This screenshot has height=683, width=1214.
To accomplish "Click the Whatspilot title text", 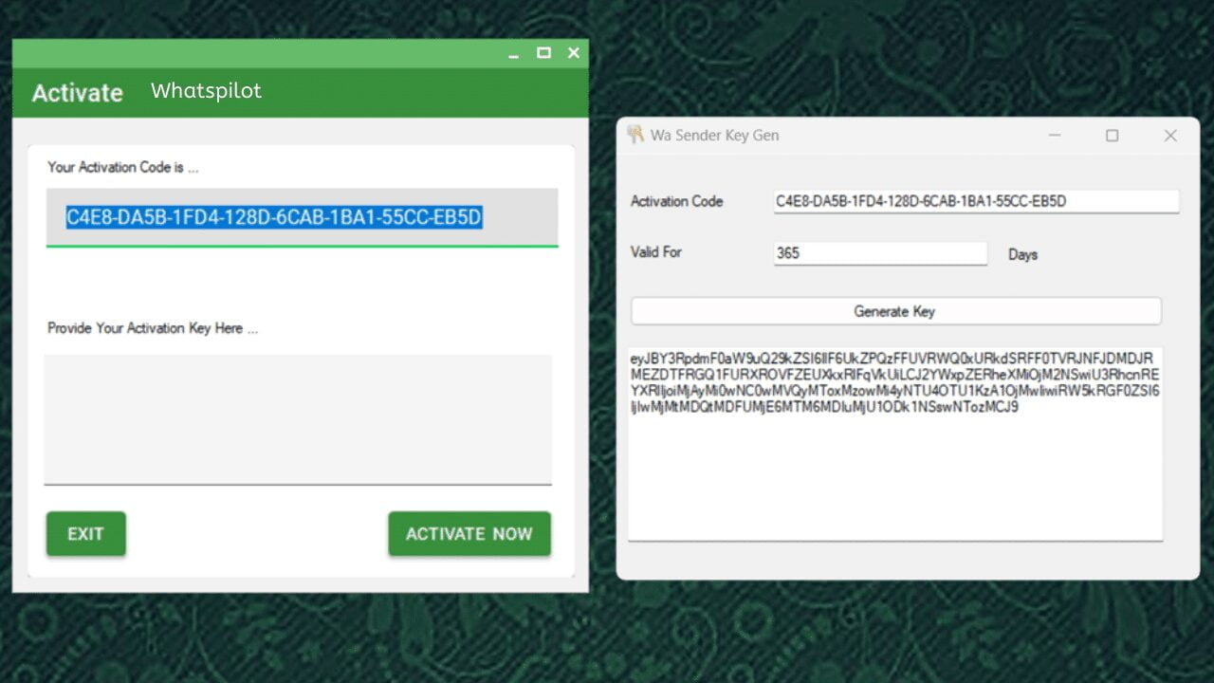I will (206, 91).
